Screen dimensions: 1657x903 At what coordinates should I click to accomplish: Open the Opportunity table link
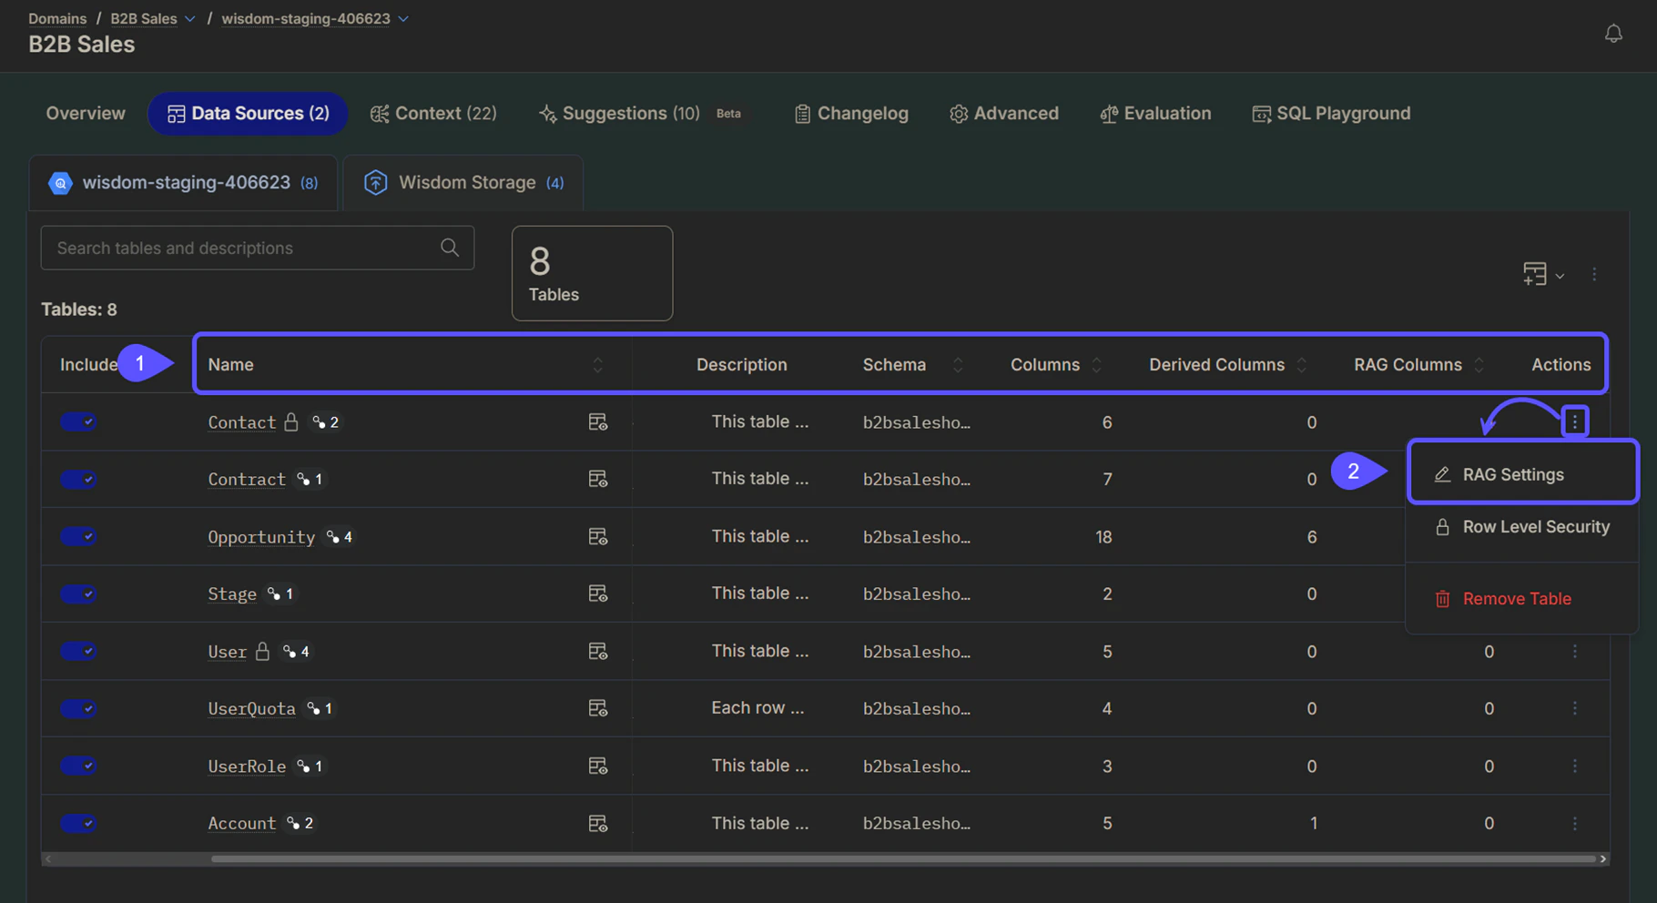point(261,536)
